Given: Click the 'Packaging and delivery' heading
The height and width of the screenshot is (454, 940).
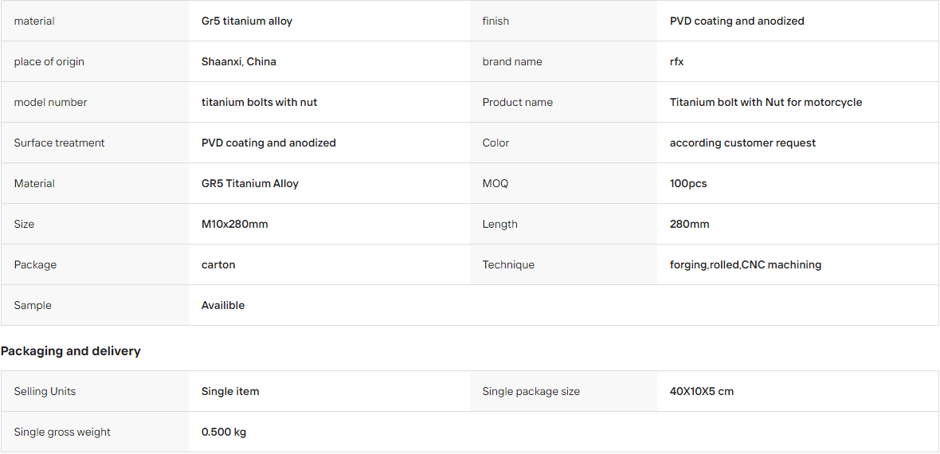Looking at the screenshot, I should pos(71,351).
